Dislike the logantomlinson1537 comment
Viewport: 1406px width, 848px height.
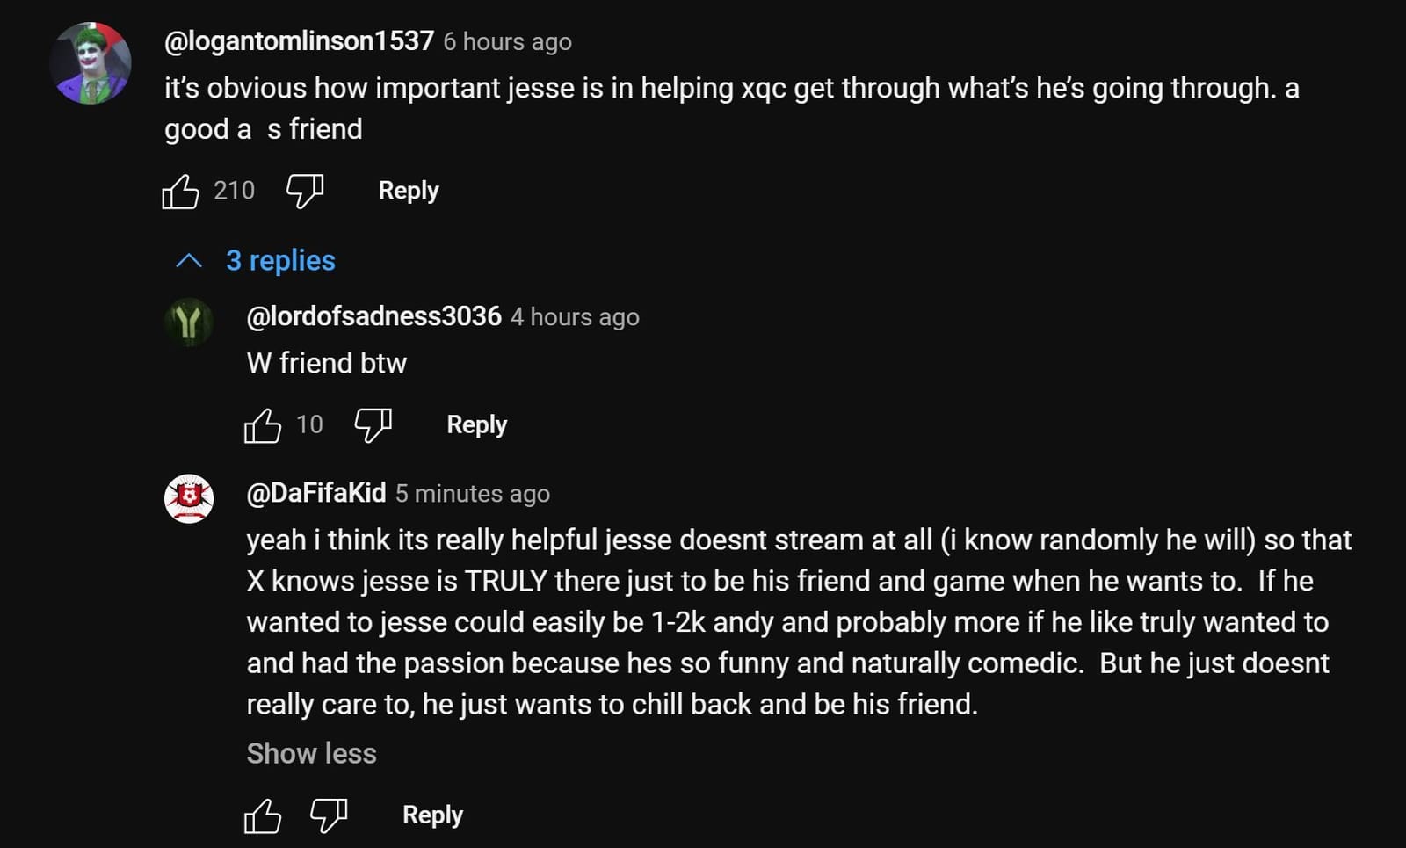(305, 191)
